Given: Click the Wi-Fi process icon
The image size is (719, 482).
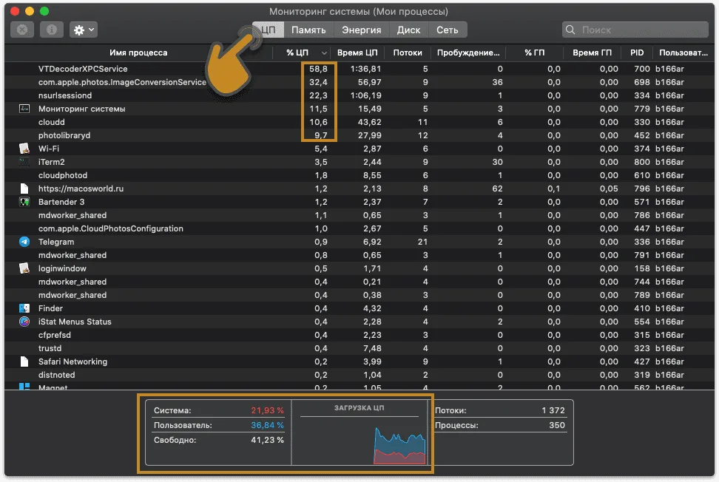Looking at the screenshot, I should tap(24, 149).
